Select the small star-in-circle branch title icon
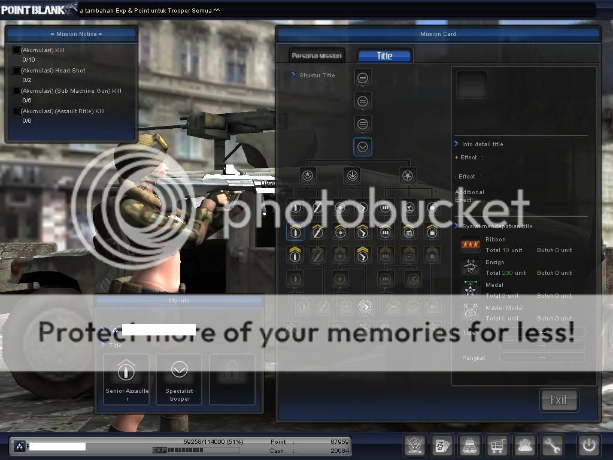613x460 pixels. [308, 175]
